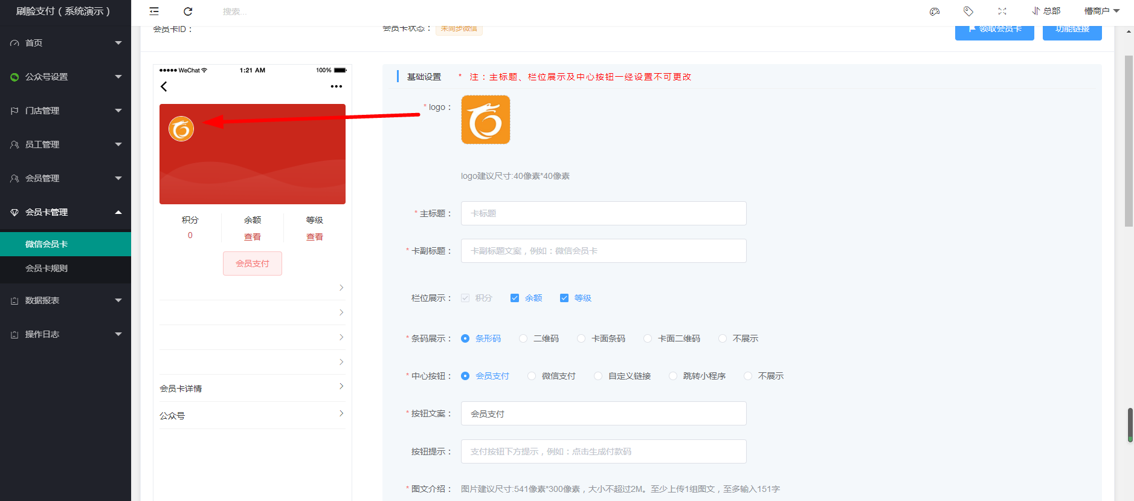Expand 操作日志 submenu arrow

coord(118,334)
